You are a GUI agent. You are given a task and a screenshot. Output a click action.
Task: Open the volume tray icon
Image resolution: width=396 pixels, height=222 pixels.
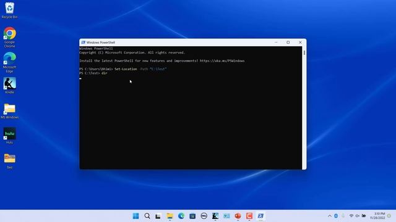(x=358, y=216)
